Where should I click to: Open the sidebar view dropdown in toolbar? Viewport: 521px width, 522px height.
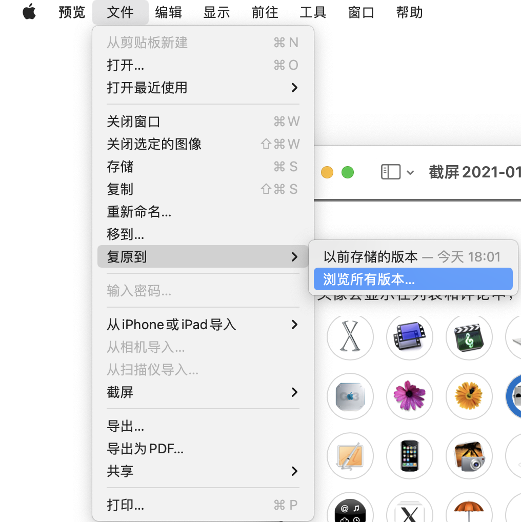click(397, 172)
